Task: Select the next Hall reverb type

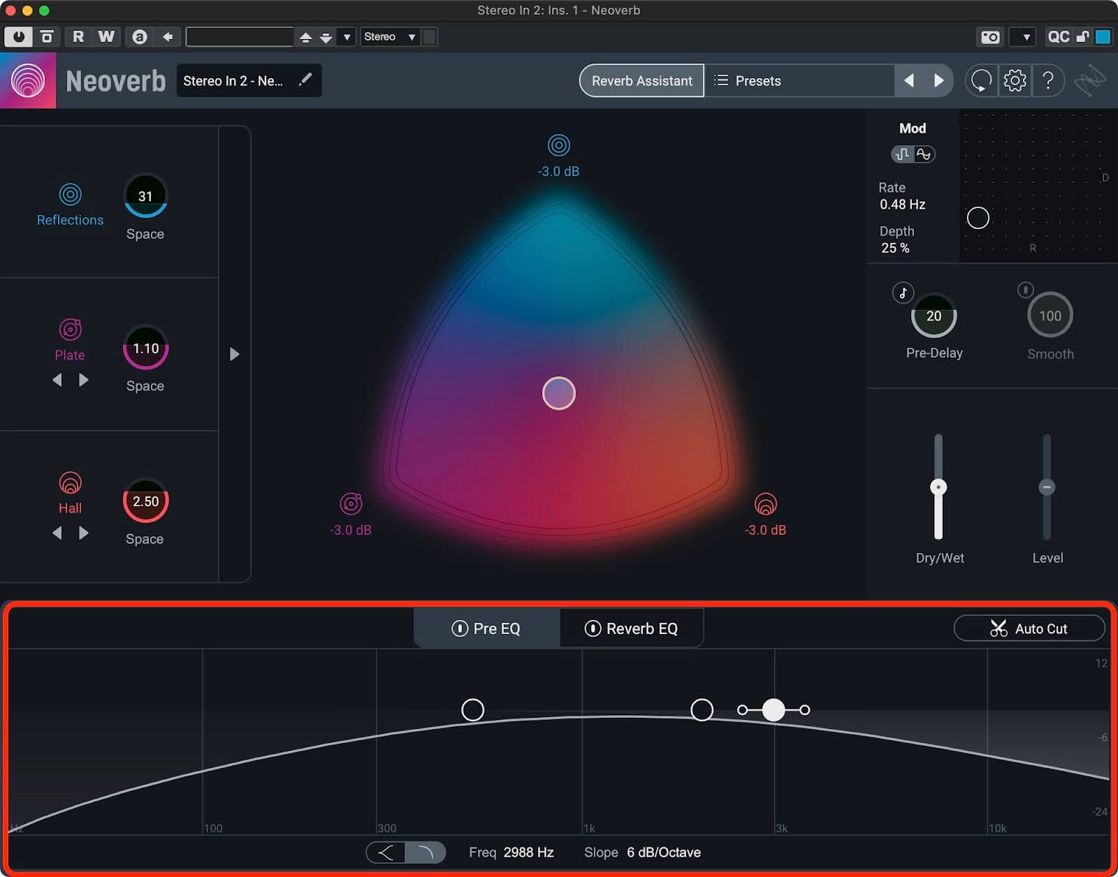Action: click(84, 533)
